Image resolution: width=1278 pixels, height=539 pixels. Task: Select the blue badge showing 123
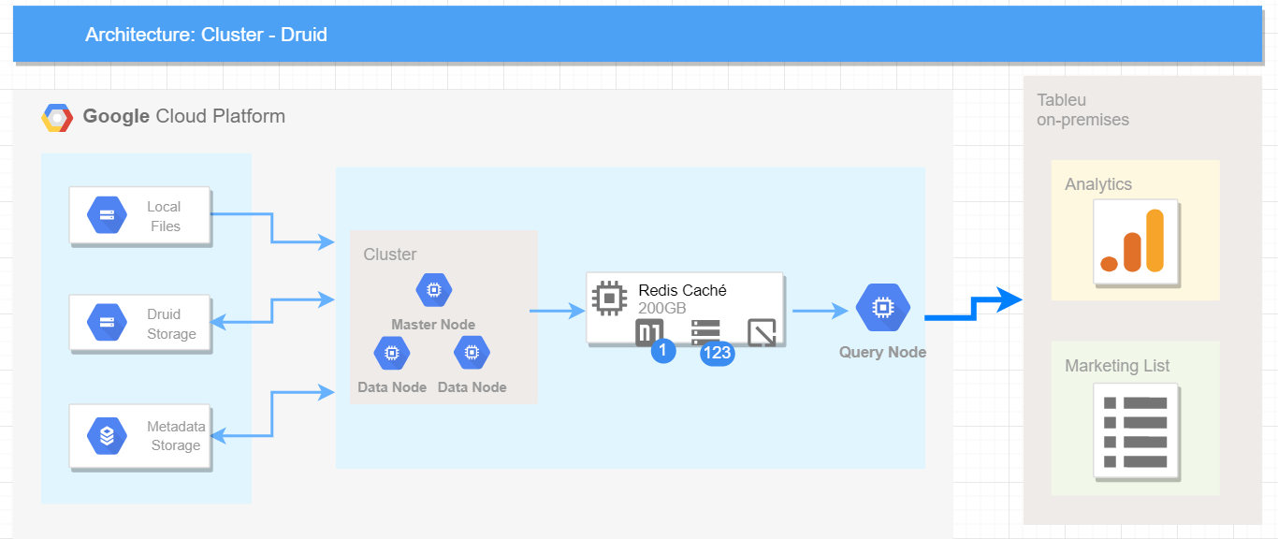(718, 353)
